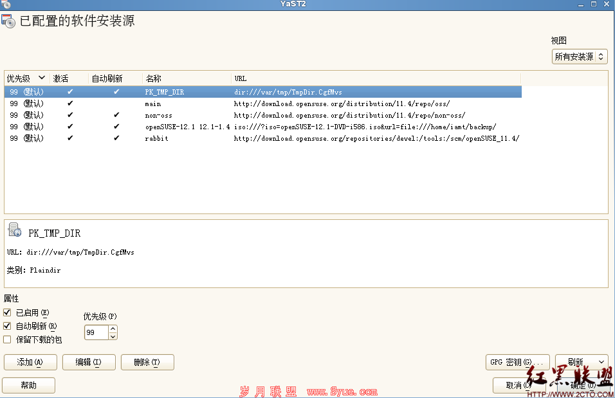Click the YaST2 window menu icon
The height and width of the screenshot is (398, 615).
[x=6, y=4]
